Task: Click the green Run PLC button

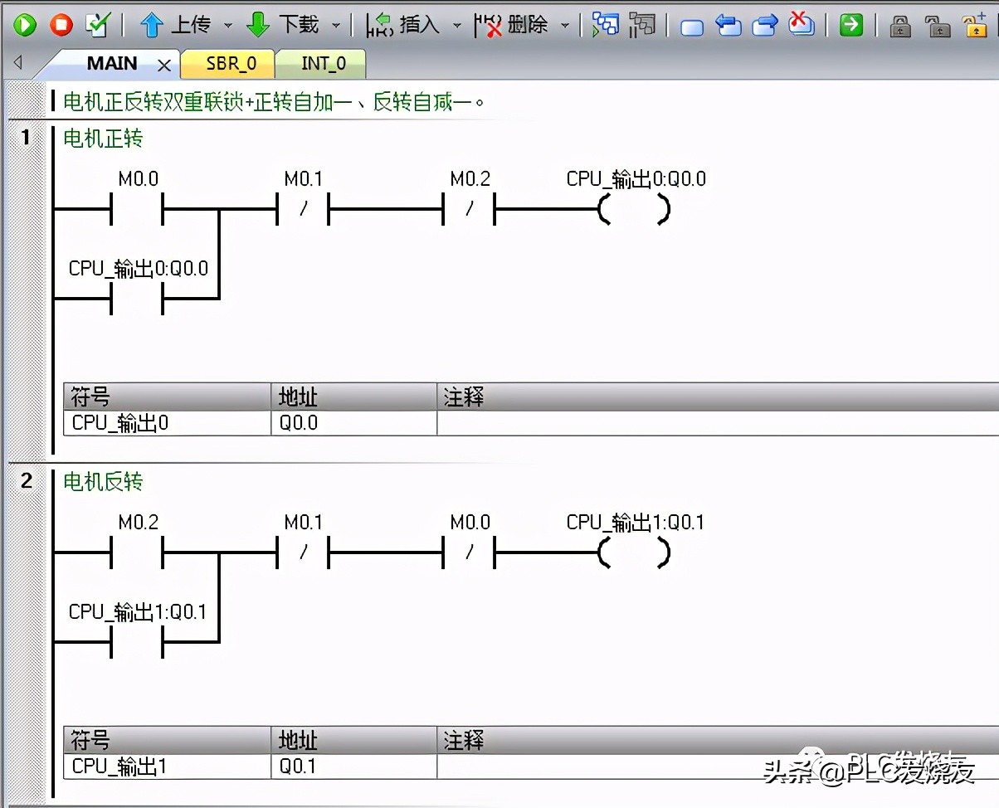Action: click(25, 25)
